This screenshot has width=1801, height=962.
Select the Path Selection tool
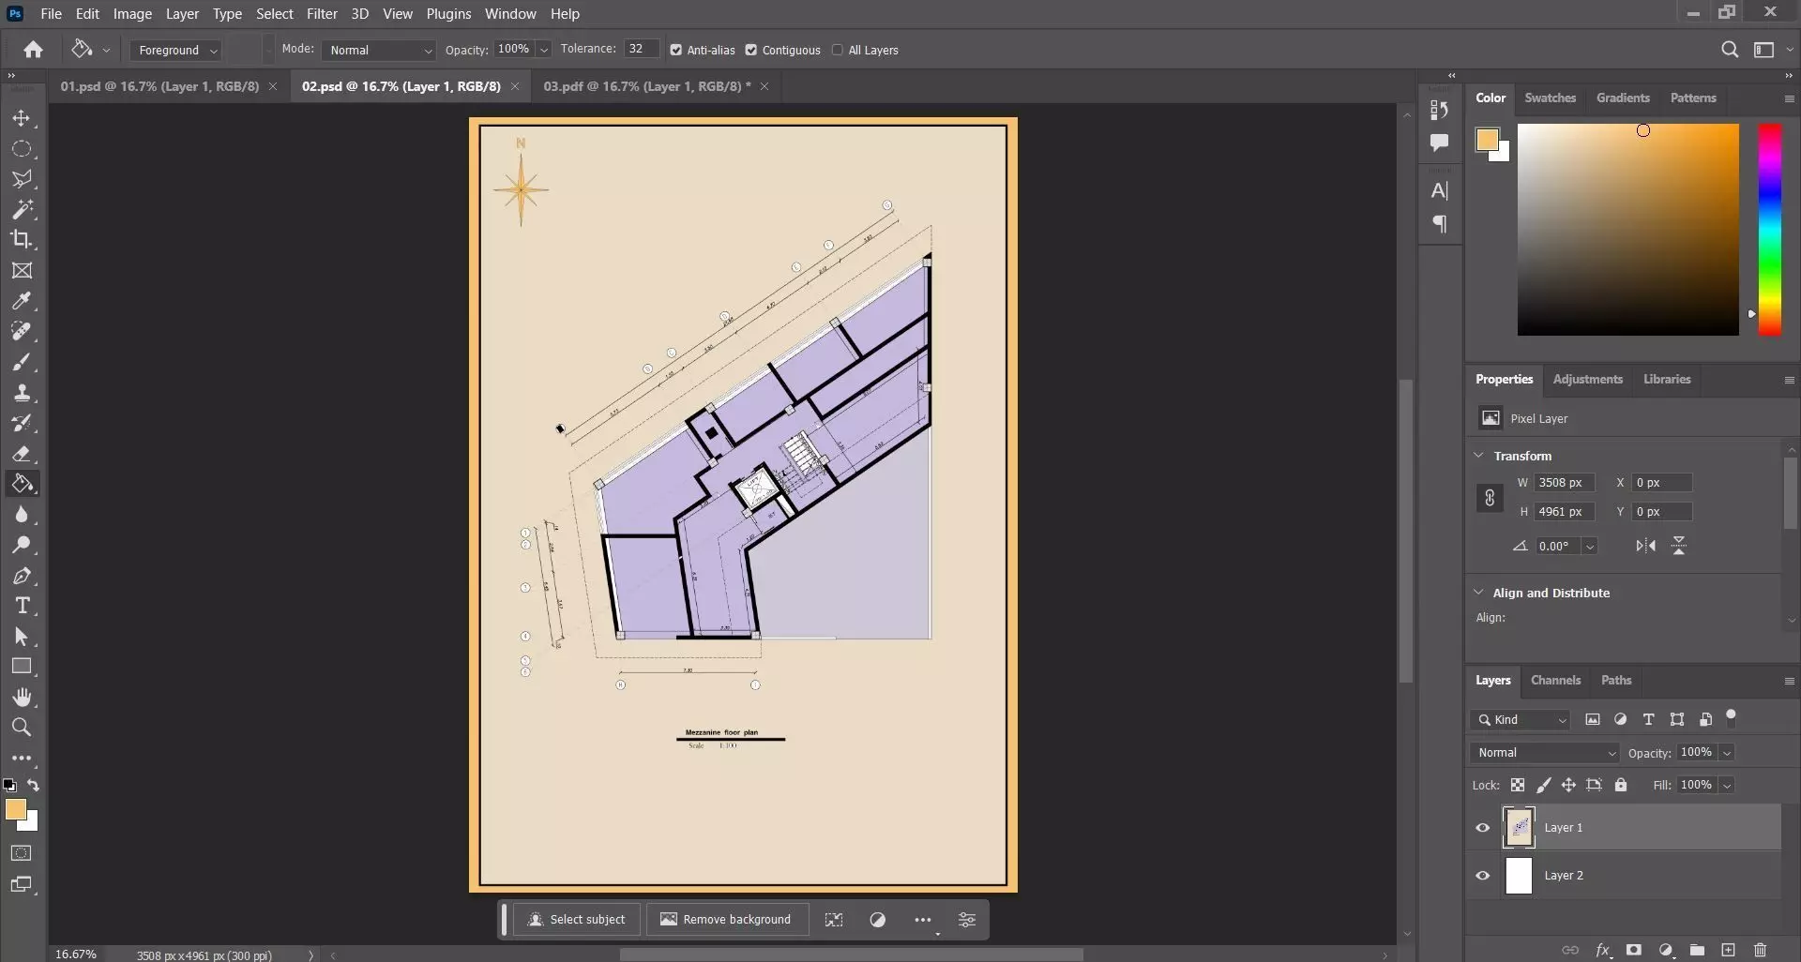[22, 637]
